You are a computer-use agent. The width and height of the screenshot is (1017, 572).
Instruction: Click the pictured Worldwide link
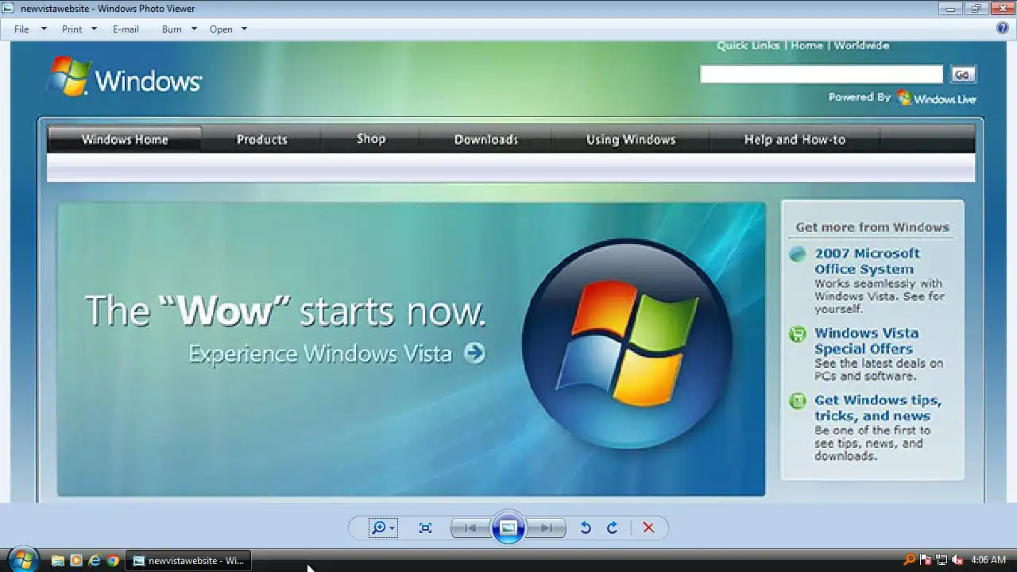coord(862,45)
